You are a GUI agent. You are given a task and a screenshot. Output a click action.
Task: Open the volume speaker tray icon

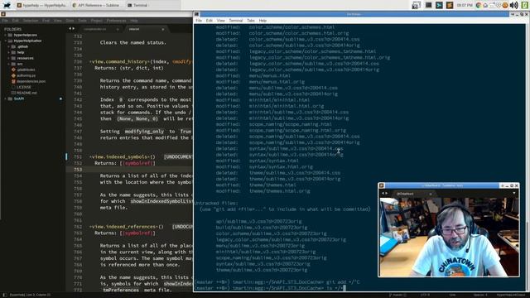click(513, 5)
